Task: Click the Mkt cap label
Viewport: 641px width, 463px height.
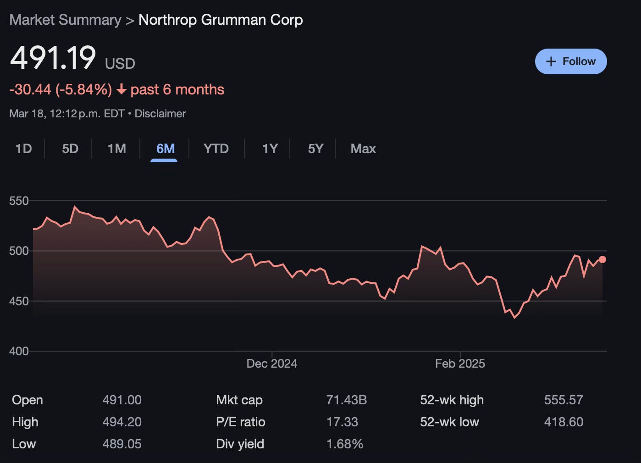Action: click(239, 400)
